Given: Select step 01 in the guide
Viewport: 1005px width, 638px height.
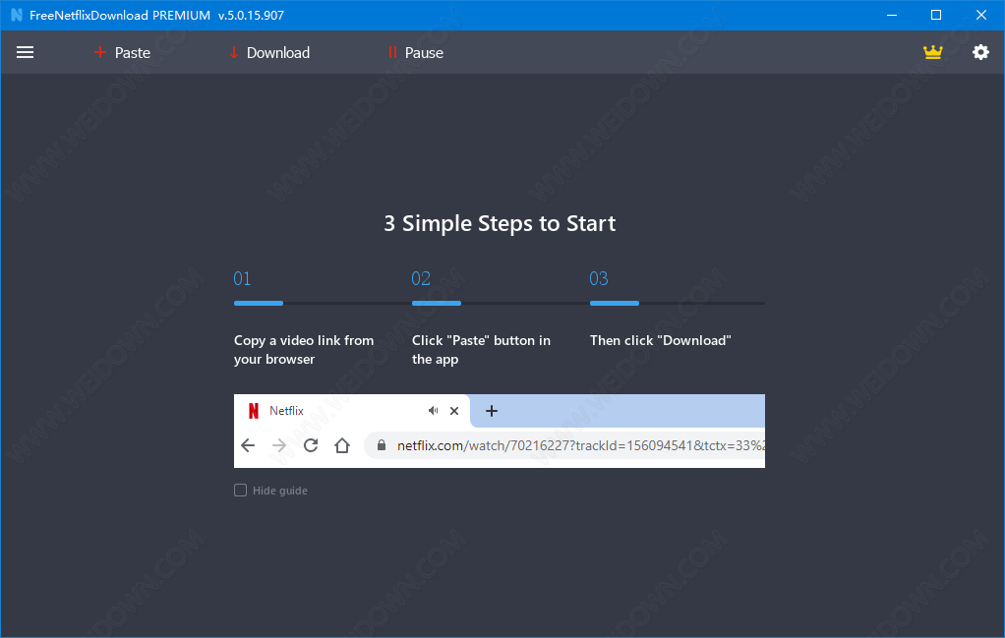Looking at the screenshot, I should [242, 278].
